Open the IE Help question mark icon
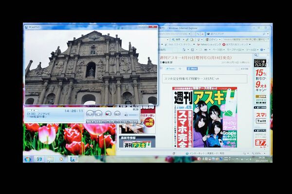Viewport: 292px width, 194px height. click(x=262, y=50)
